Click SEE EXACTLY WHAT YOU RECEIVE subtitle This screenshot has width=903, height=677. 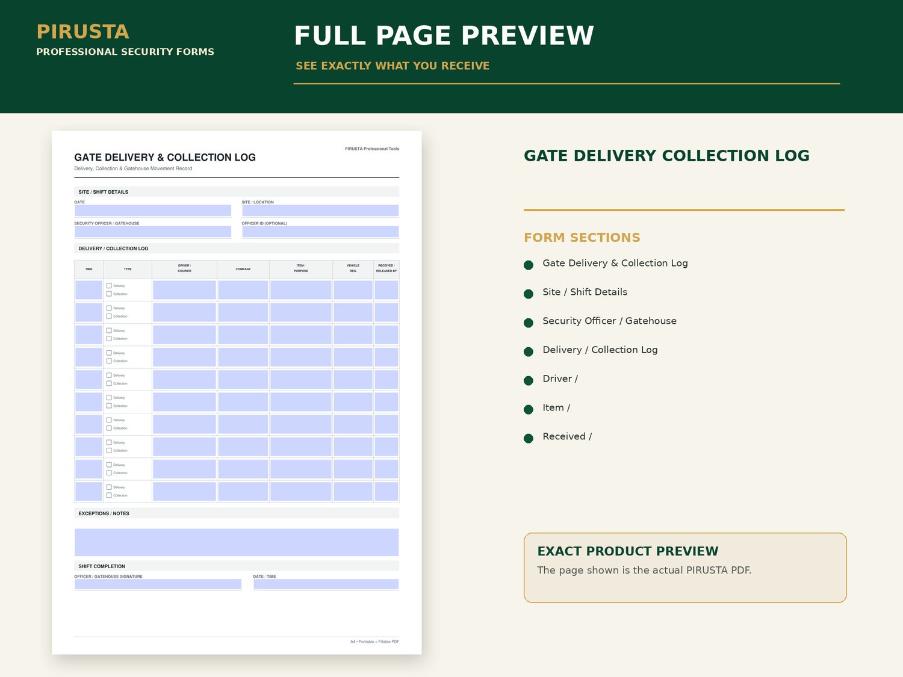(393, 66)
